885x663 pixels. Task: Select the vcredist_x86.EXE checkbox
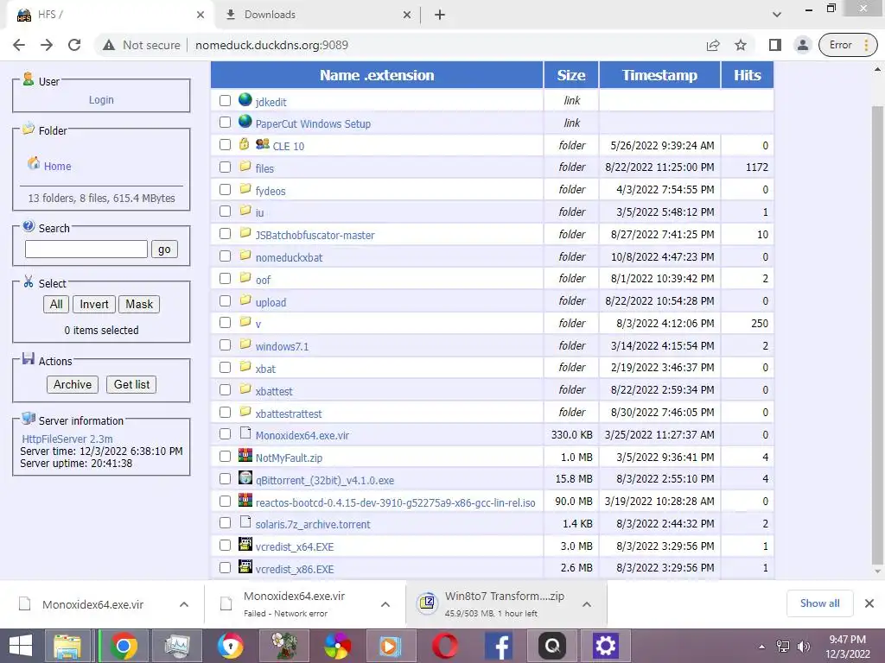tap(226, 568)
